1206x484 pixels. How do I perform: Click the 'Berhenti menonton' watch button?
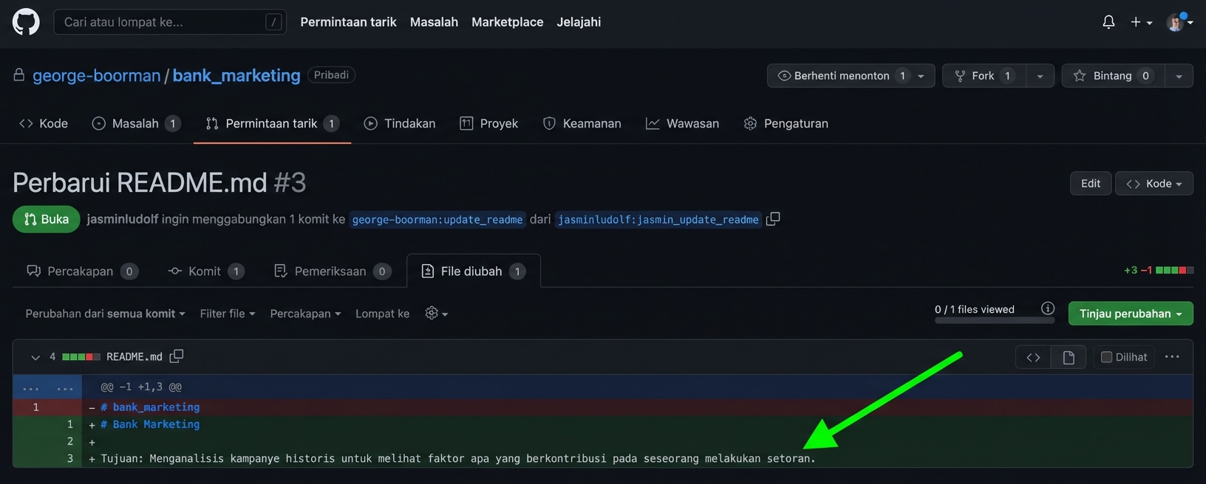842,76
